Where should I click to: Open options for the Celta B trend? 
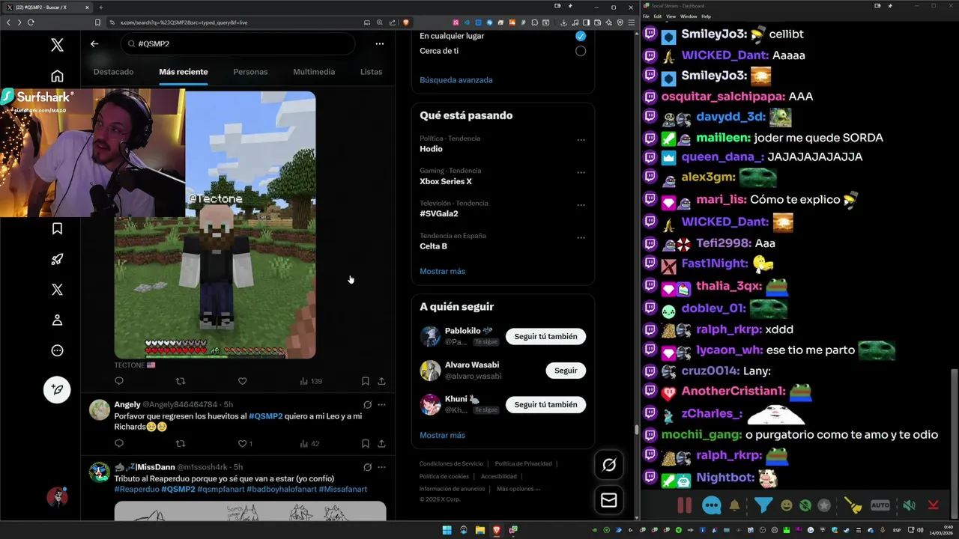581,237
